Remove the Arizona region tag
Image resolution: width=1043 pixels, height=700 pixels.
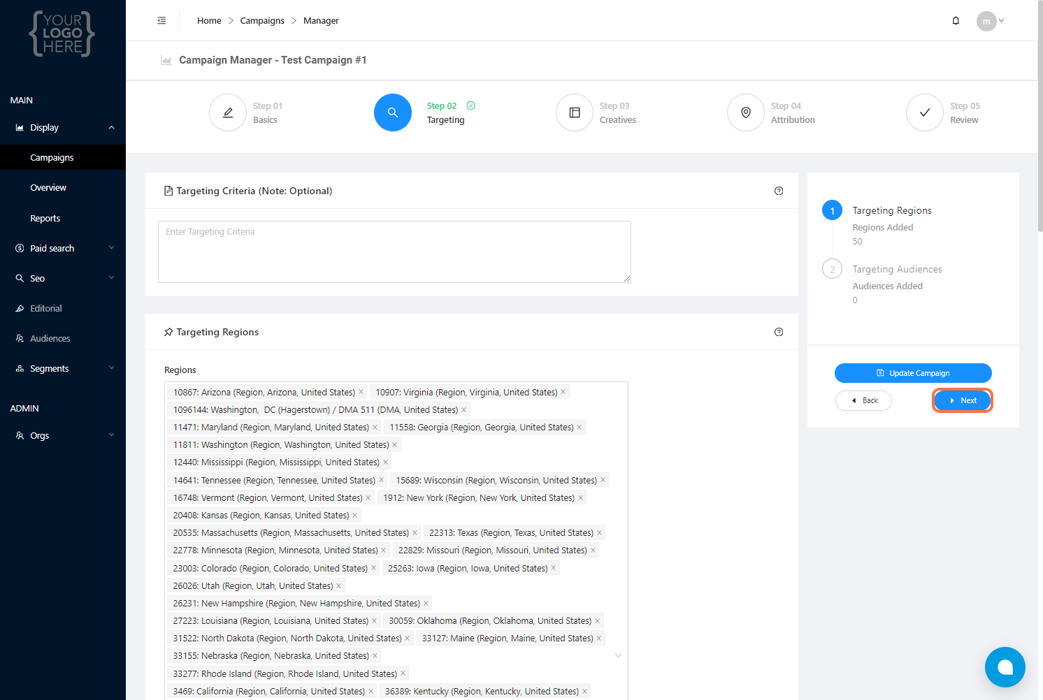361,392
